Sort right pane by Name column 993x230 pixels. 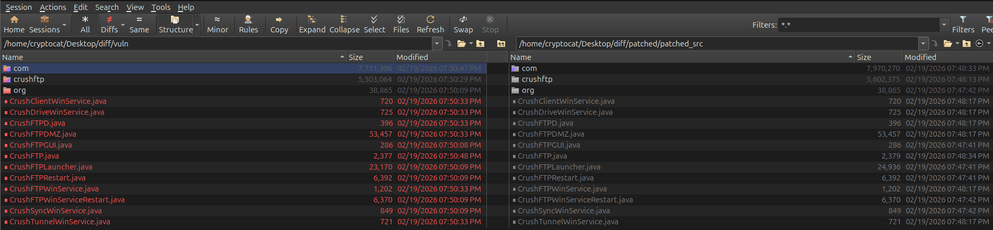(682, 57)
